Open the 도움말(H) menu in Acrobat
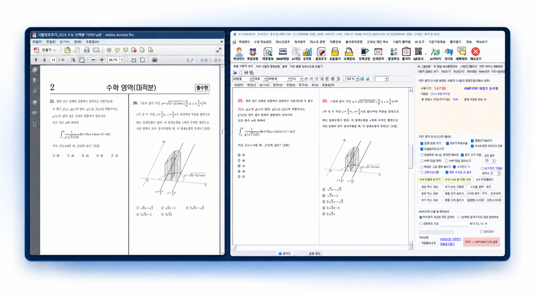Image resolution: width=535 pixels, height=294 pixels. click(x=92, y=42)
